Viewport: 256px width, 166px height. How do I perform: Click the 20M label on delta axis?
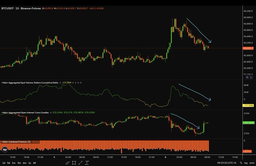click(x=246, y=92)
